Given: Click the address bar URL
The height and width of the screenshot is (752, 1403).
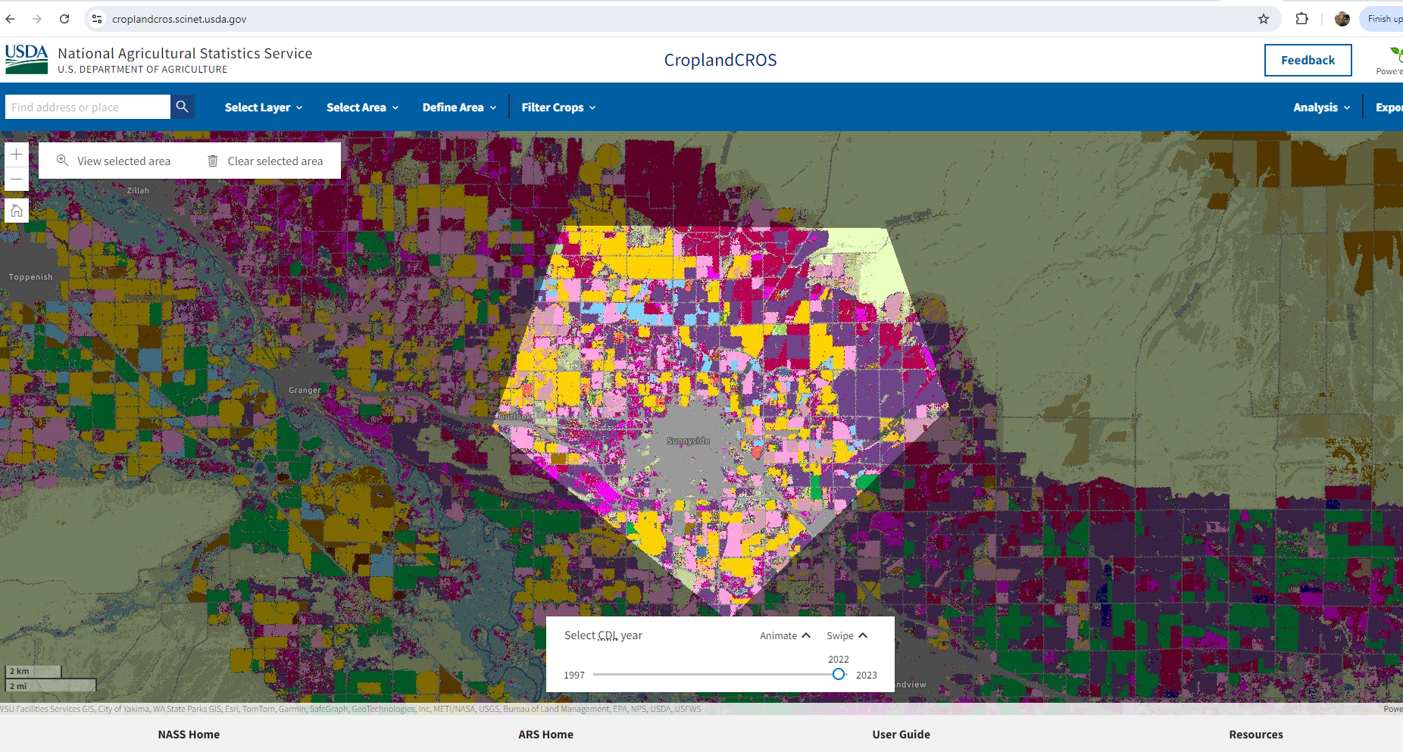Looking at the screenshot, I should pos(180,19).
